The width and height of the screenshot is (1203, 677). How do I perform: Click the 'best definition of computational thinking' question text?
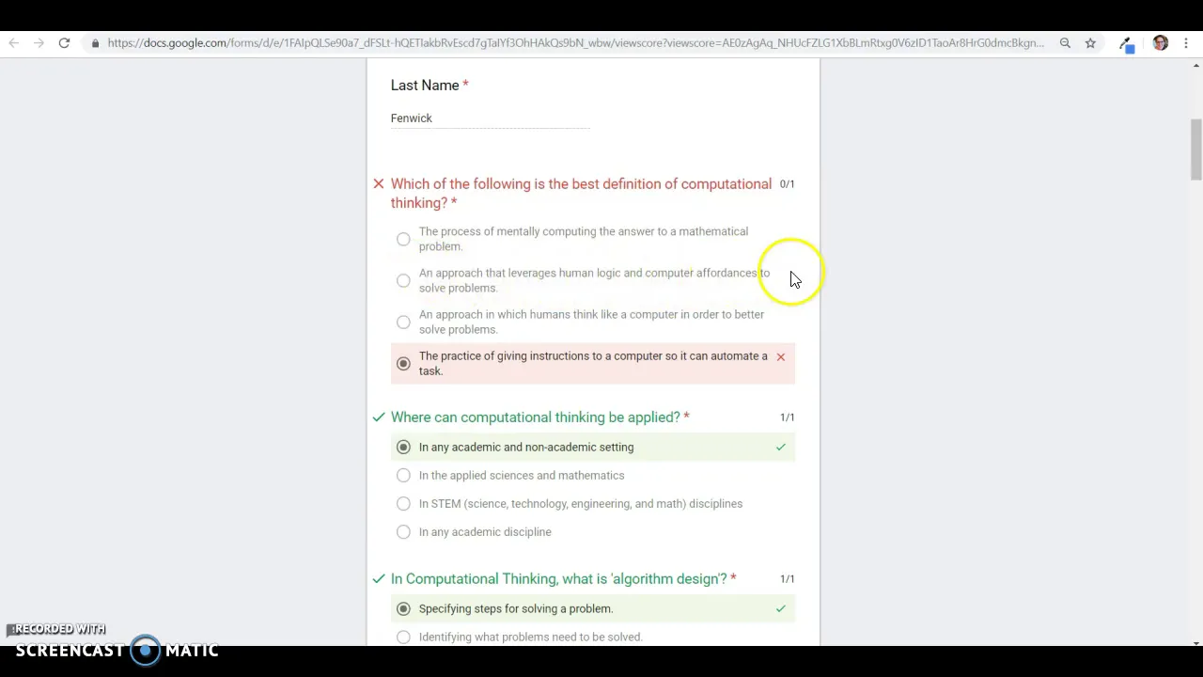tap(581, 194)
